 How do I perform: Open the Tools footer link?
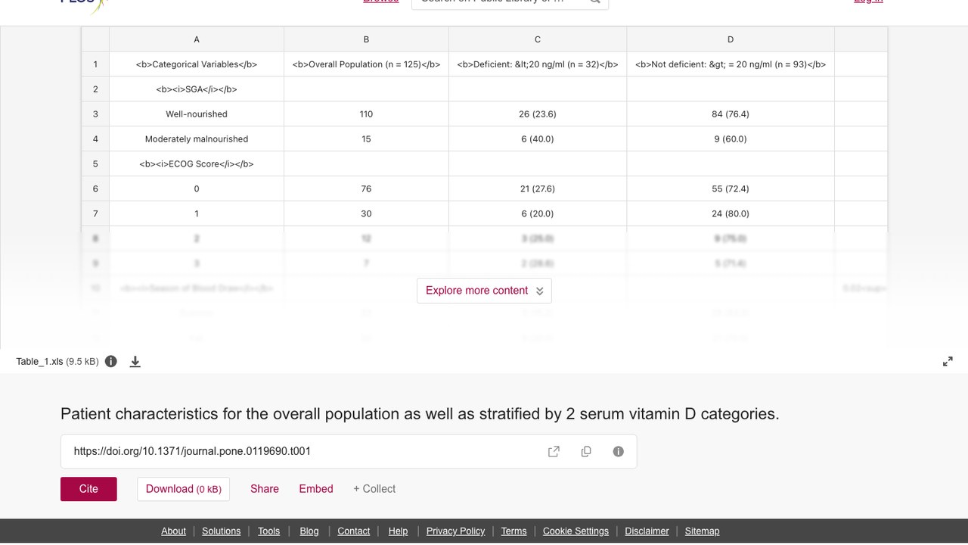coord(268,531)
